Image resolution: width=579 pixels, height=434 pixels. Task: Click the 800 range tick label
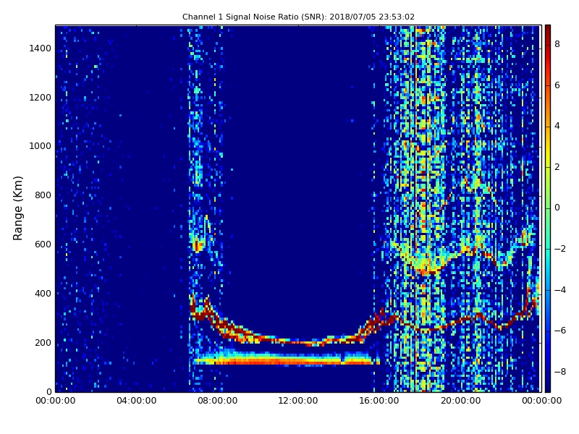pos(43,195)
